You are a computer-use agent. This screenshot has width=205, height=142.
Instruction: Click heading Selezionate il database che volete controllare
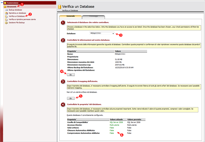(x=88, y=23)
